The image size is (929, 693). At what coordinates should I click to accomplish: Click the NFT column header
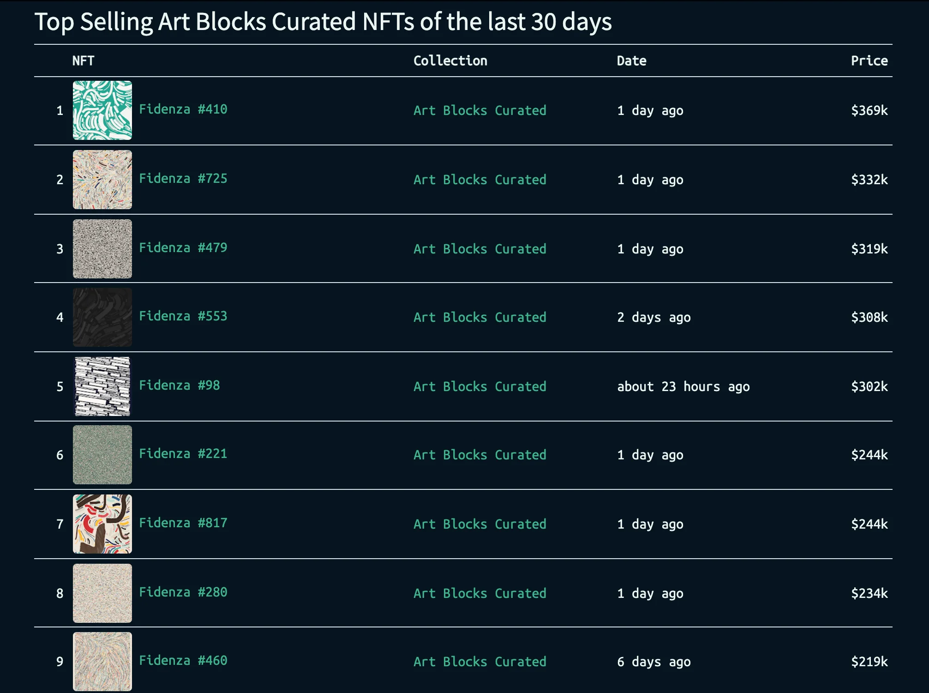[x=83, y=61]
